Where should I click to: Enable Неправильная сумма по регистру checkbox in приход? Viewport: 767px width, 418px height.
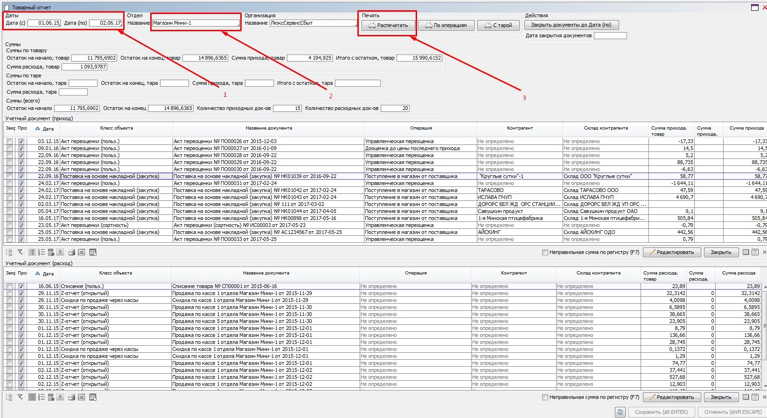(545, 252)
